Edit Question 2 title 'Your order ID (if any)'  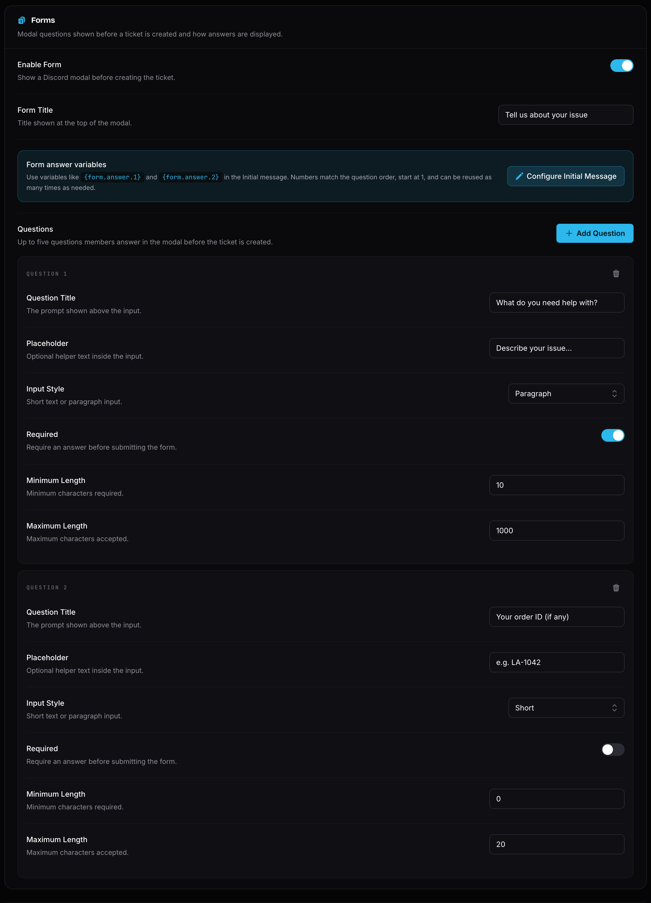(556, 617)
